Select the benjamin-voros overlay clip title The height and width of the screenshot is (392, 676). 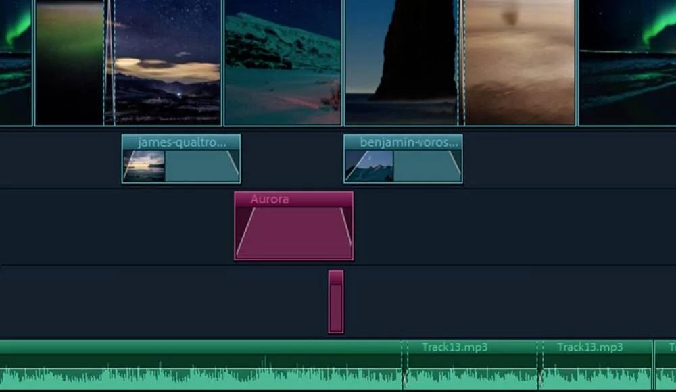pyautogui.click(x=402, y=143)
